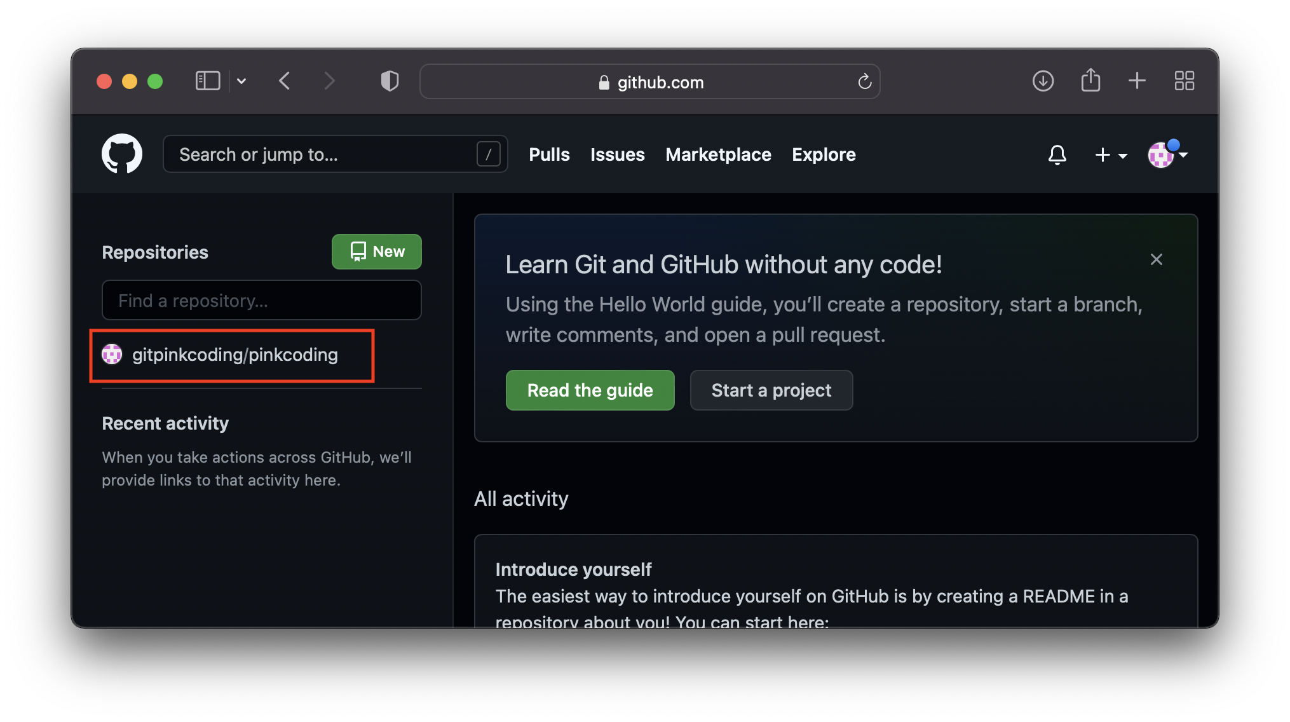Enter full screen with green button
The width and height of the screenshot is (1290, 722).
click(155, 81)
